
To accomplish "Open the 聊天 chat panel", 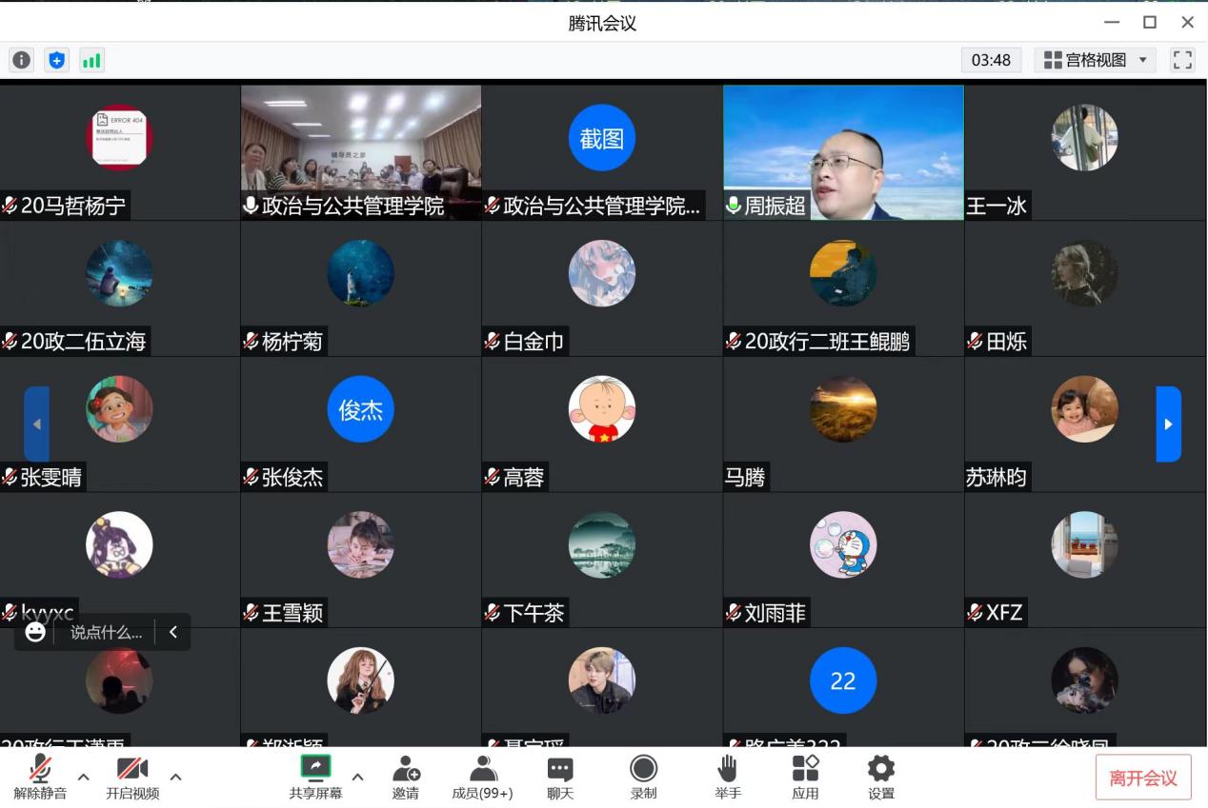I will pos(560,777).
